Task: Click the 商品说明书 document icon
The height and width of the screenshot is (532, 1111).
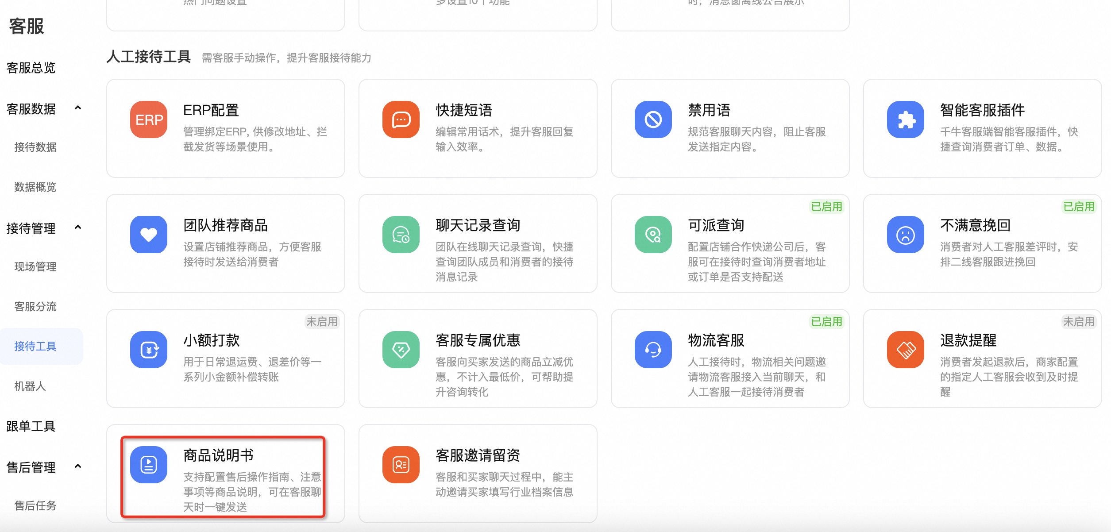Action: 149,465
